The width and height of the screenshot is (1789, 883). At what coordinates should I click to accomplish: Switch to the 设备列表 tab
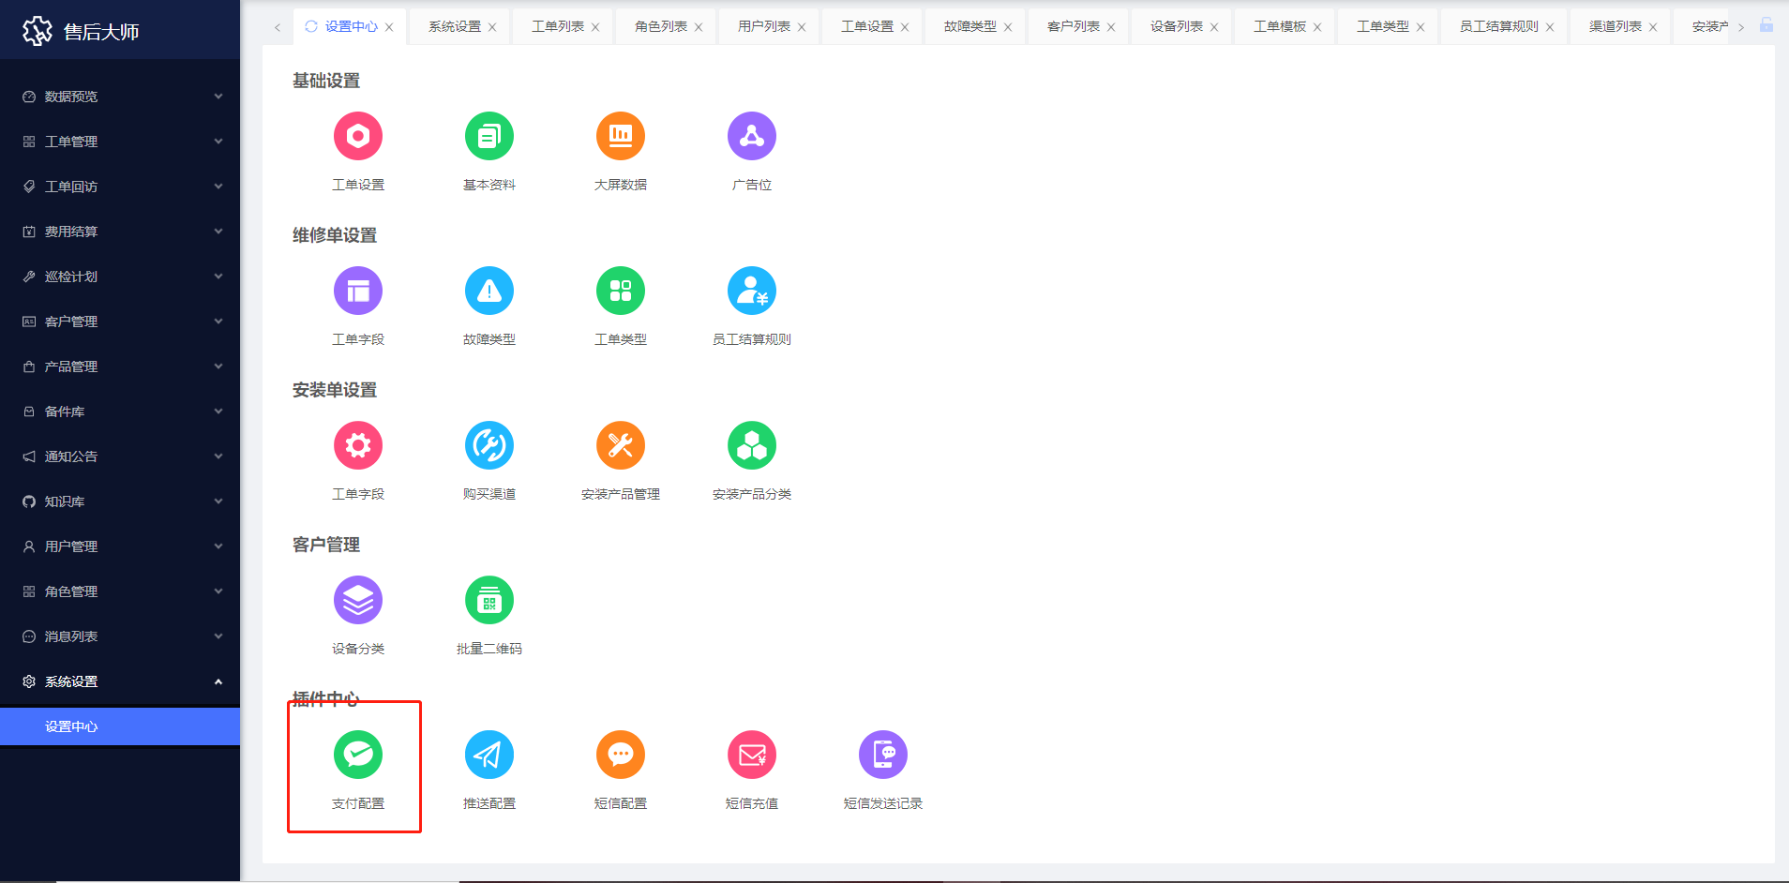pyautogui.click(x=1177, y=26)
